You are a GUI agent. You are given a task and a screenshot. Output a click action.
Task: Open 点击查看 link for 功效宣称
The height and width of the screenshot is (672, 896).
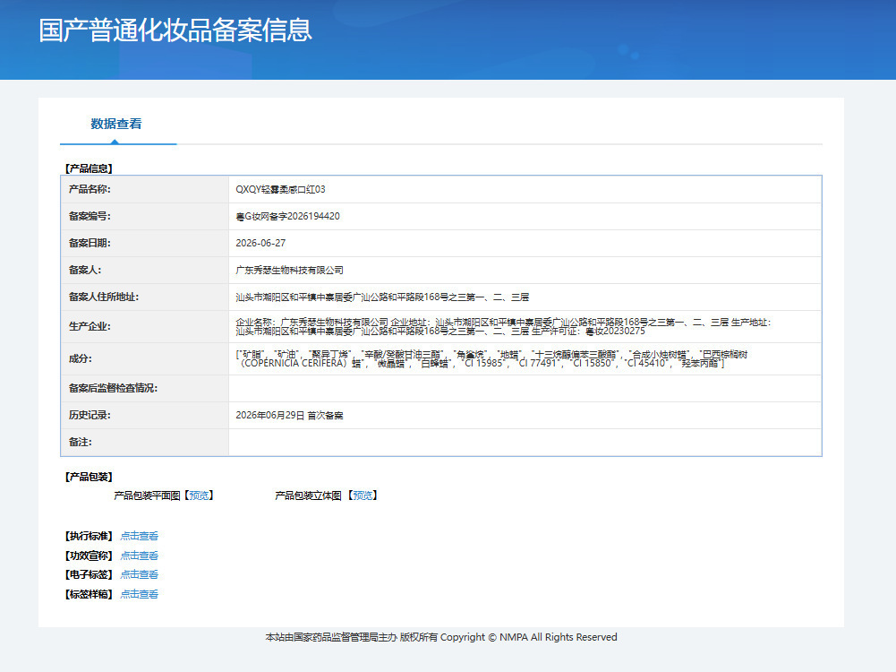point(139,556)
